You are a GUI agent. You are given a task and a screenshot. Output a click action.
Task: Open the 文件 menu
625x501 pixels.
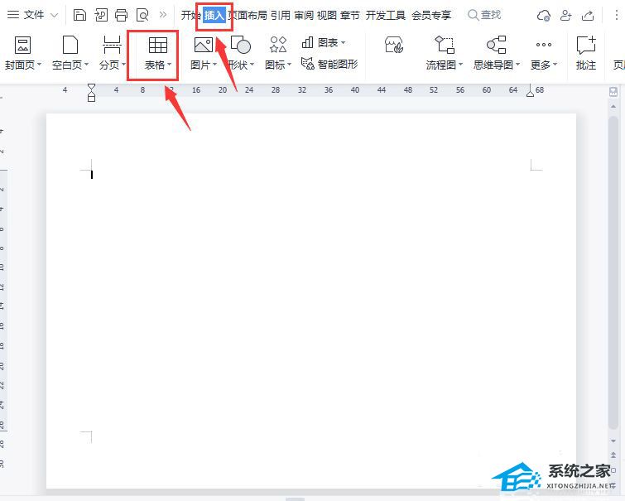(x=33, y=15)
